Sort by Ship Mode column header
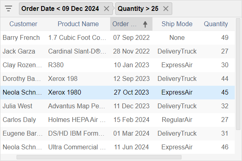 (x=177, y=24)
